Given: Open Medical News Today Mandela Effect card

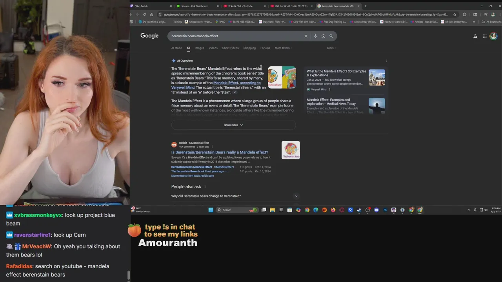Looking at the screenshot, I should [x=346, y=106].
